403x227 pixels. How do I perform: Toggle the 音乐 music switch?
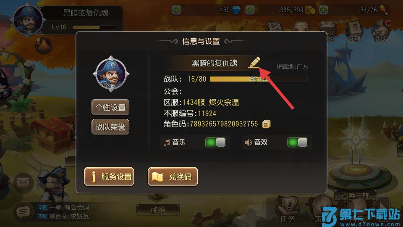click(x=215, y=143)
